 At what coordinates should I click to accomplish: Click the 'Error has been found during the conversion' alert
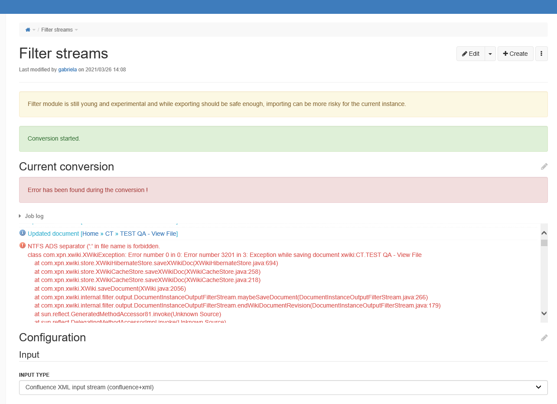283,190
